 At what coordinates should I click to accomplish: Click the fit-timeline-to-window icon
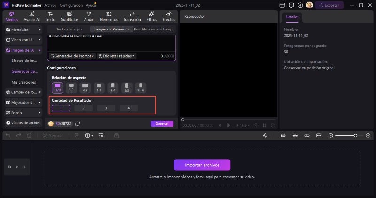[x=319, y=135]
